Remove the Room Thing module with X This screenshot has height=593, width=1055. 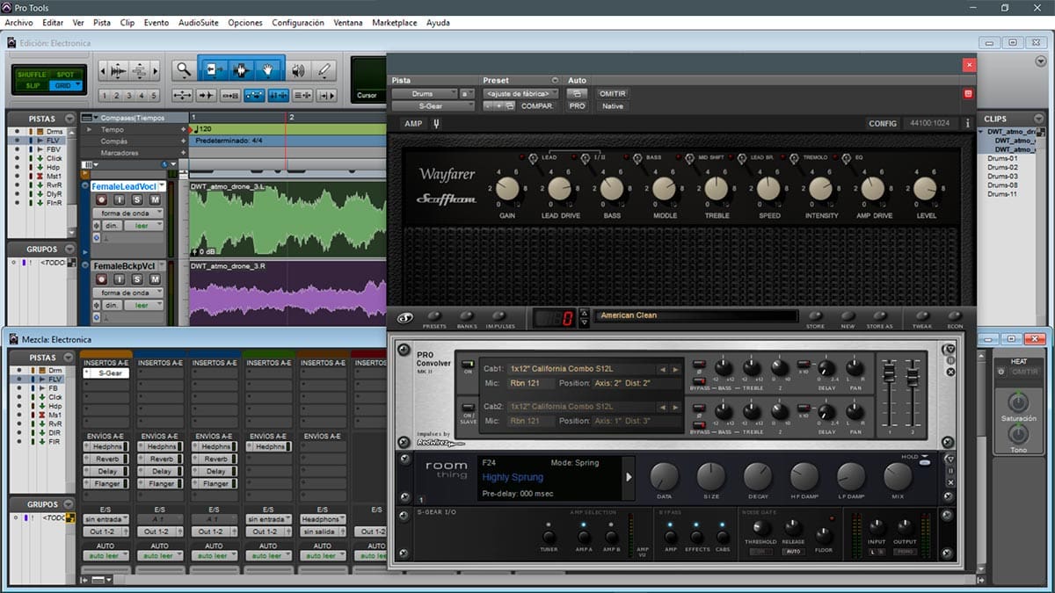949,483
